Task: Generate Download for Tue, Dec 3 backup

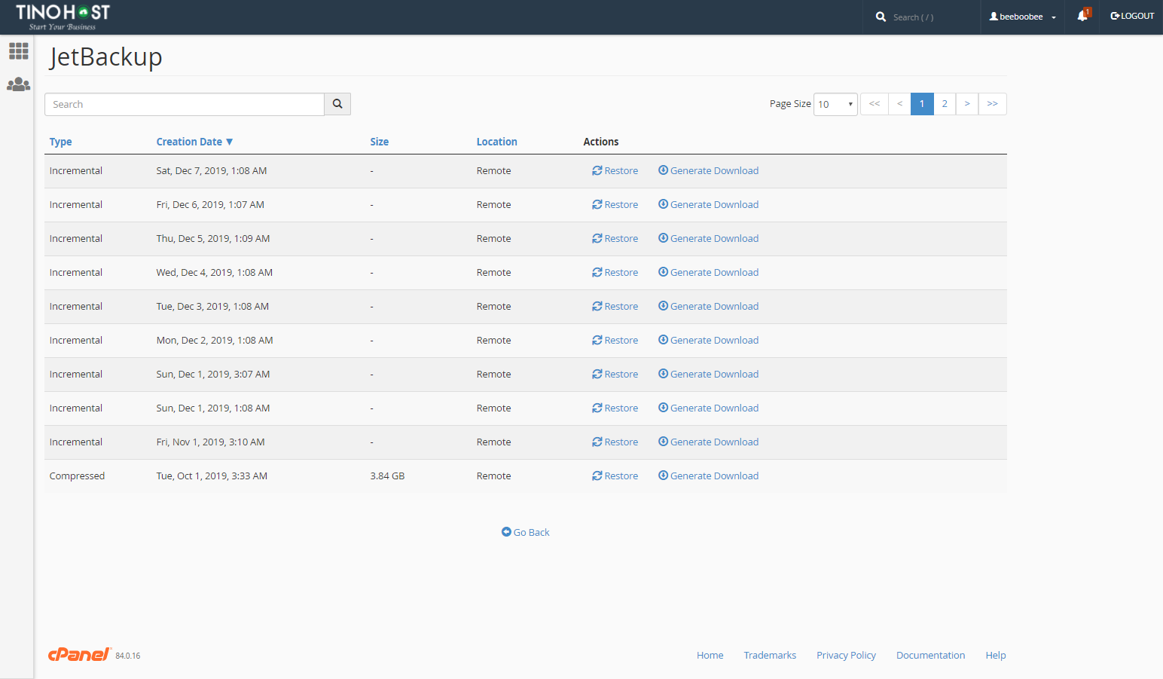Action: coord(708,307)
